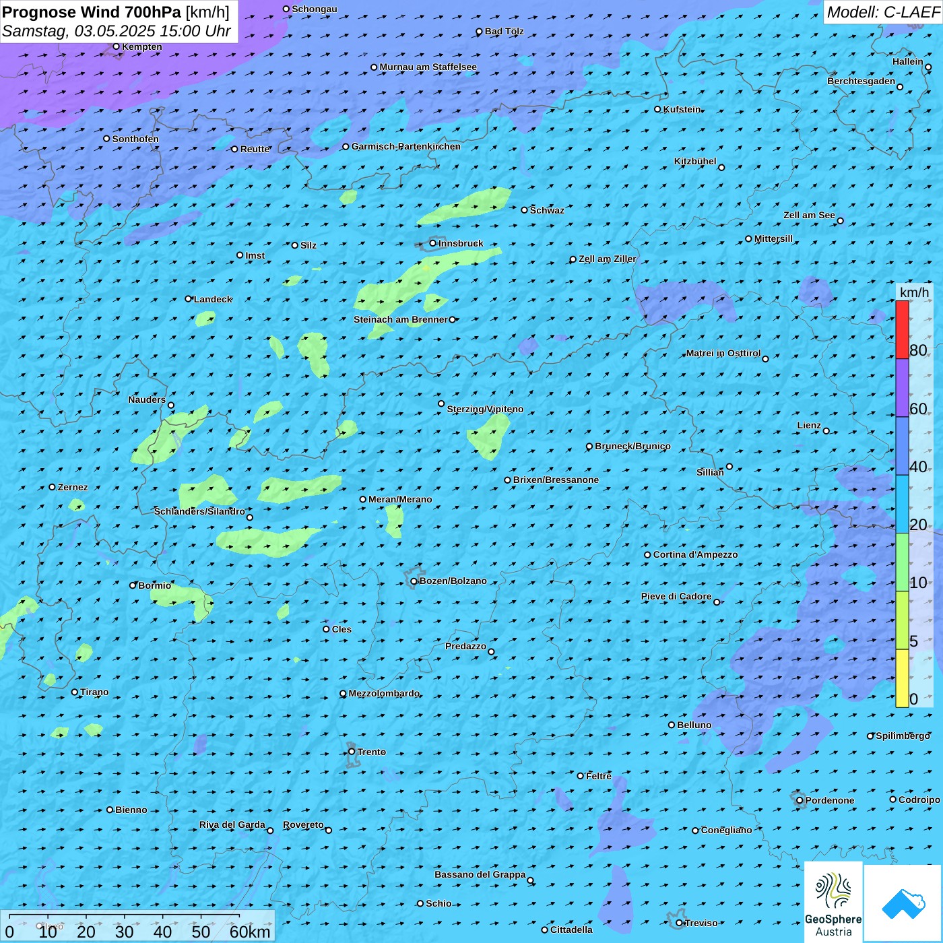The image size is (943, 943).
Task: Click the 'Modell: C-LAEF' label
Action: [883, 12]
